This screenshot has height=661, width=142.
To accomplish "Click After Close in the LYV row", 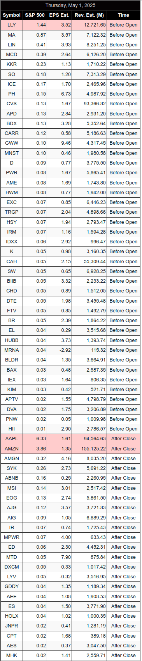I will (x=123, y=577).
